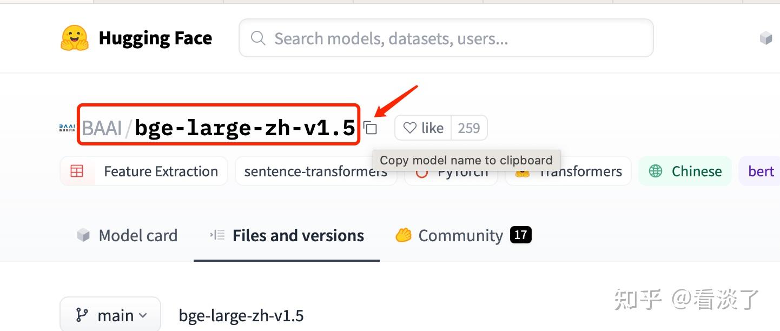Image resolution: width=780 pixels, height=331 pixels.
Task: Copy model name to clipboard
Action: (x=371, y=128)
